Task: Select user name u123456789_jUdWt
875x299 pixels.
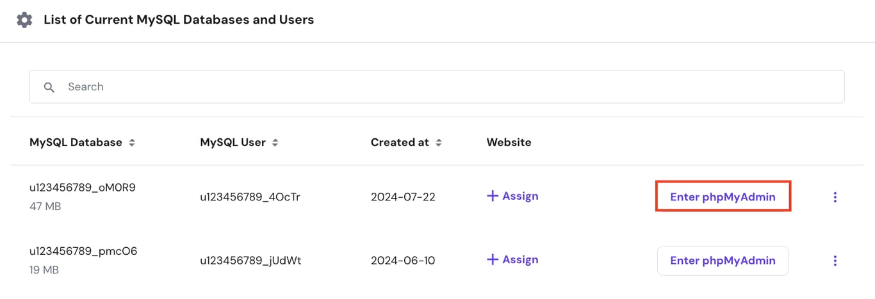Action: [x=250, y=261]
